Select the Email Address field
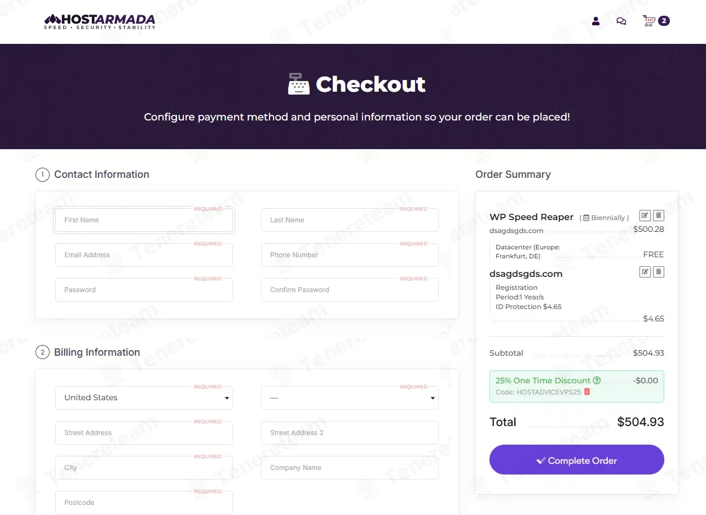706x515 pixels. click(144, 255)
